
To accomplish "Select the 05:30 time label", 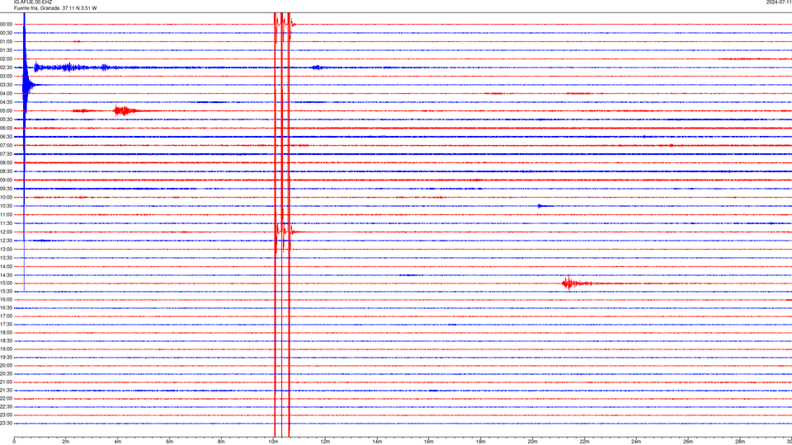I will pyautogui.click(x=6, y=119).
